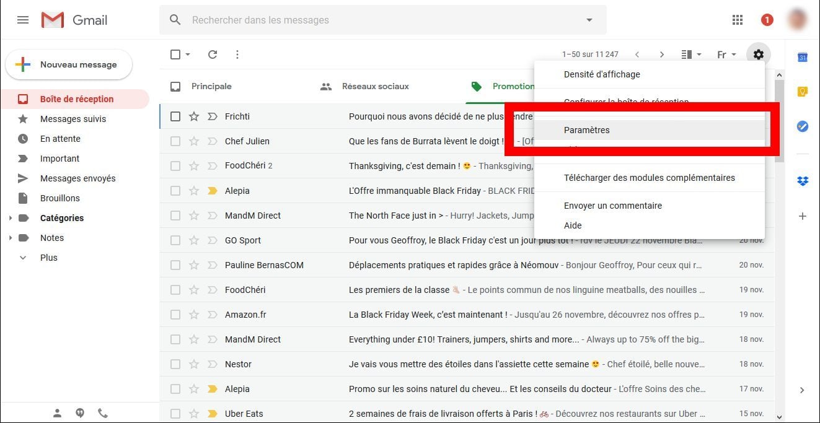The height and width of the screenshot is (423, 820).
Task: Star the Frichti email
Action: [194, 116]
